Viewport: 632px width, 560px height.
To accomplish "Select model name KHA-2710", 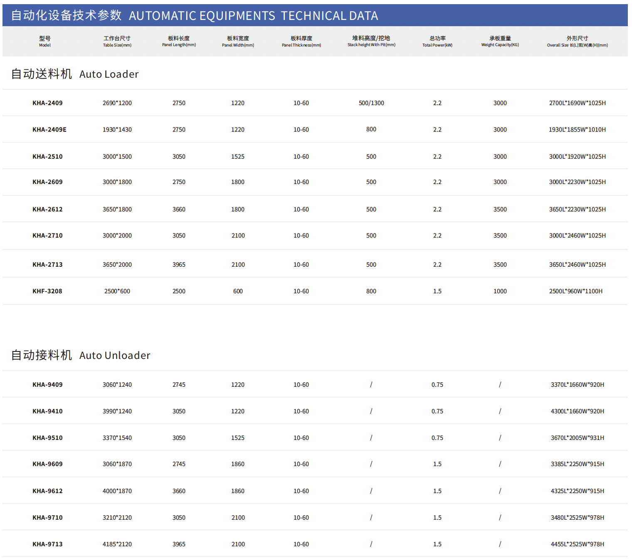I will (47, 236).
